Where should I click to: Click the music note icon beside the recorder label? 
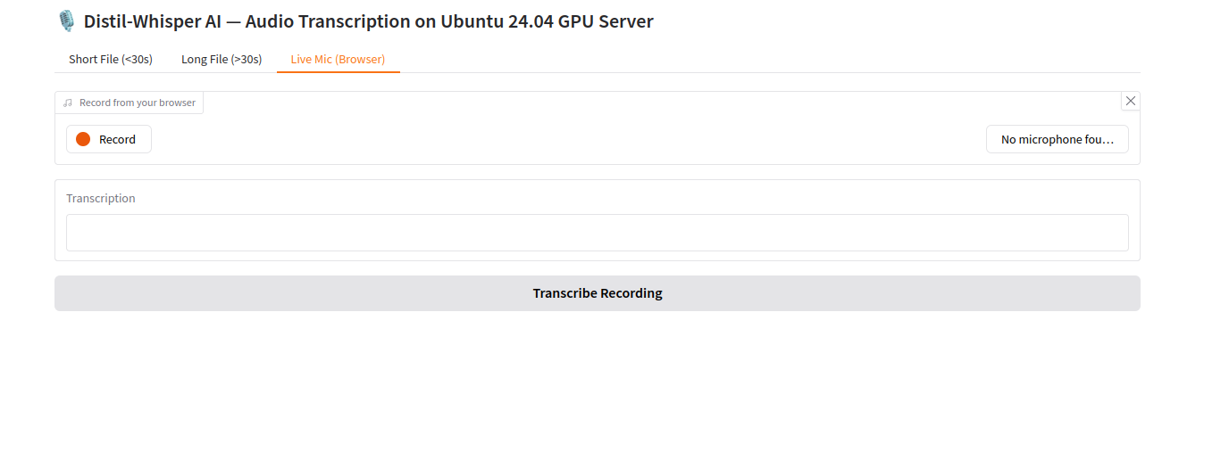[68, 103]
